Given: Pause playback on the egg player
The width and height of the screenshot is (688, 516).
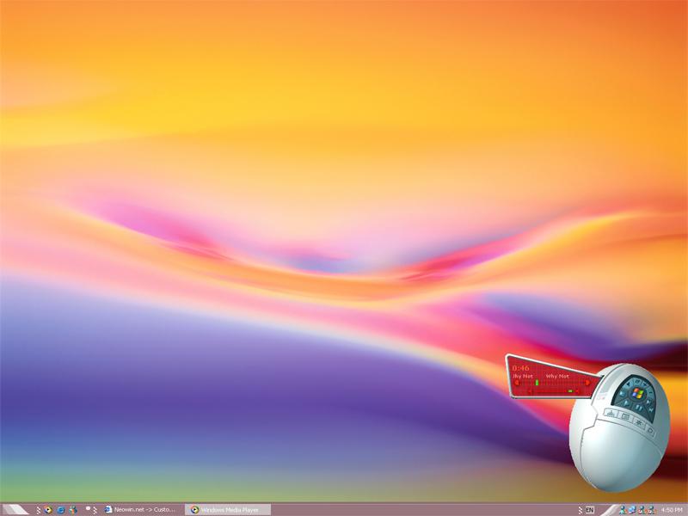Looking at the screenshot, I should [639, 408].
